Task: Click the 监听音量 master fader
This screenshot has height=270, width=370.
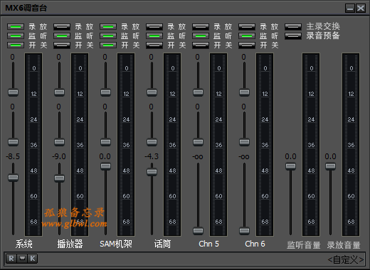Action: click(290, 166)
